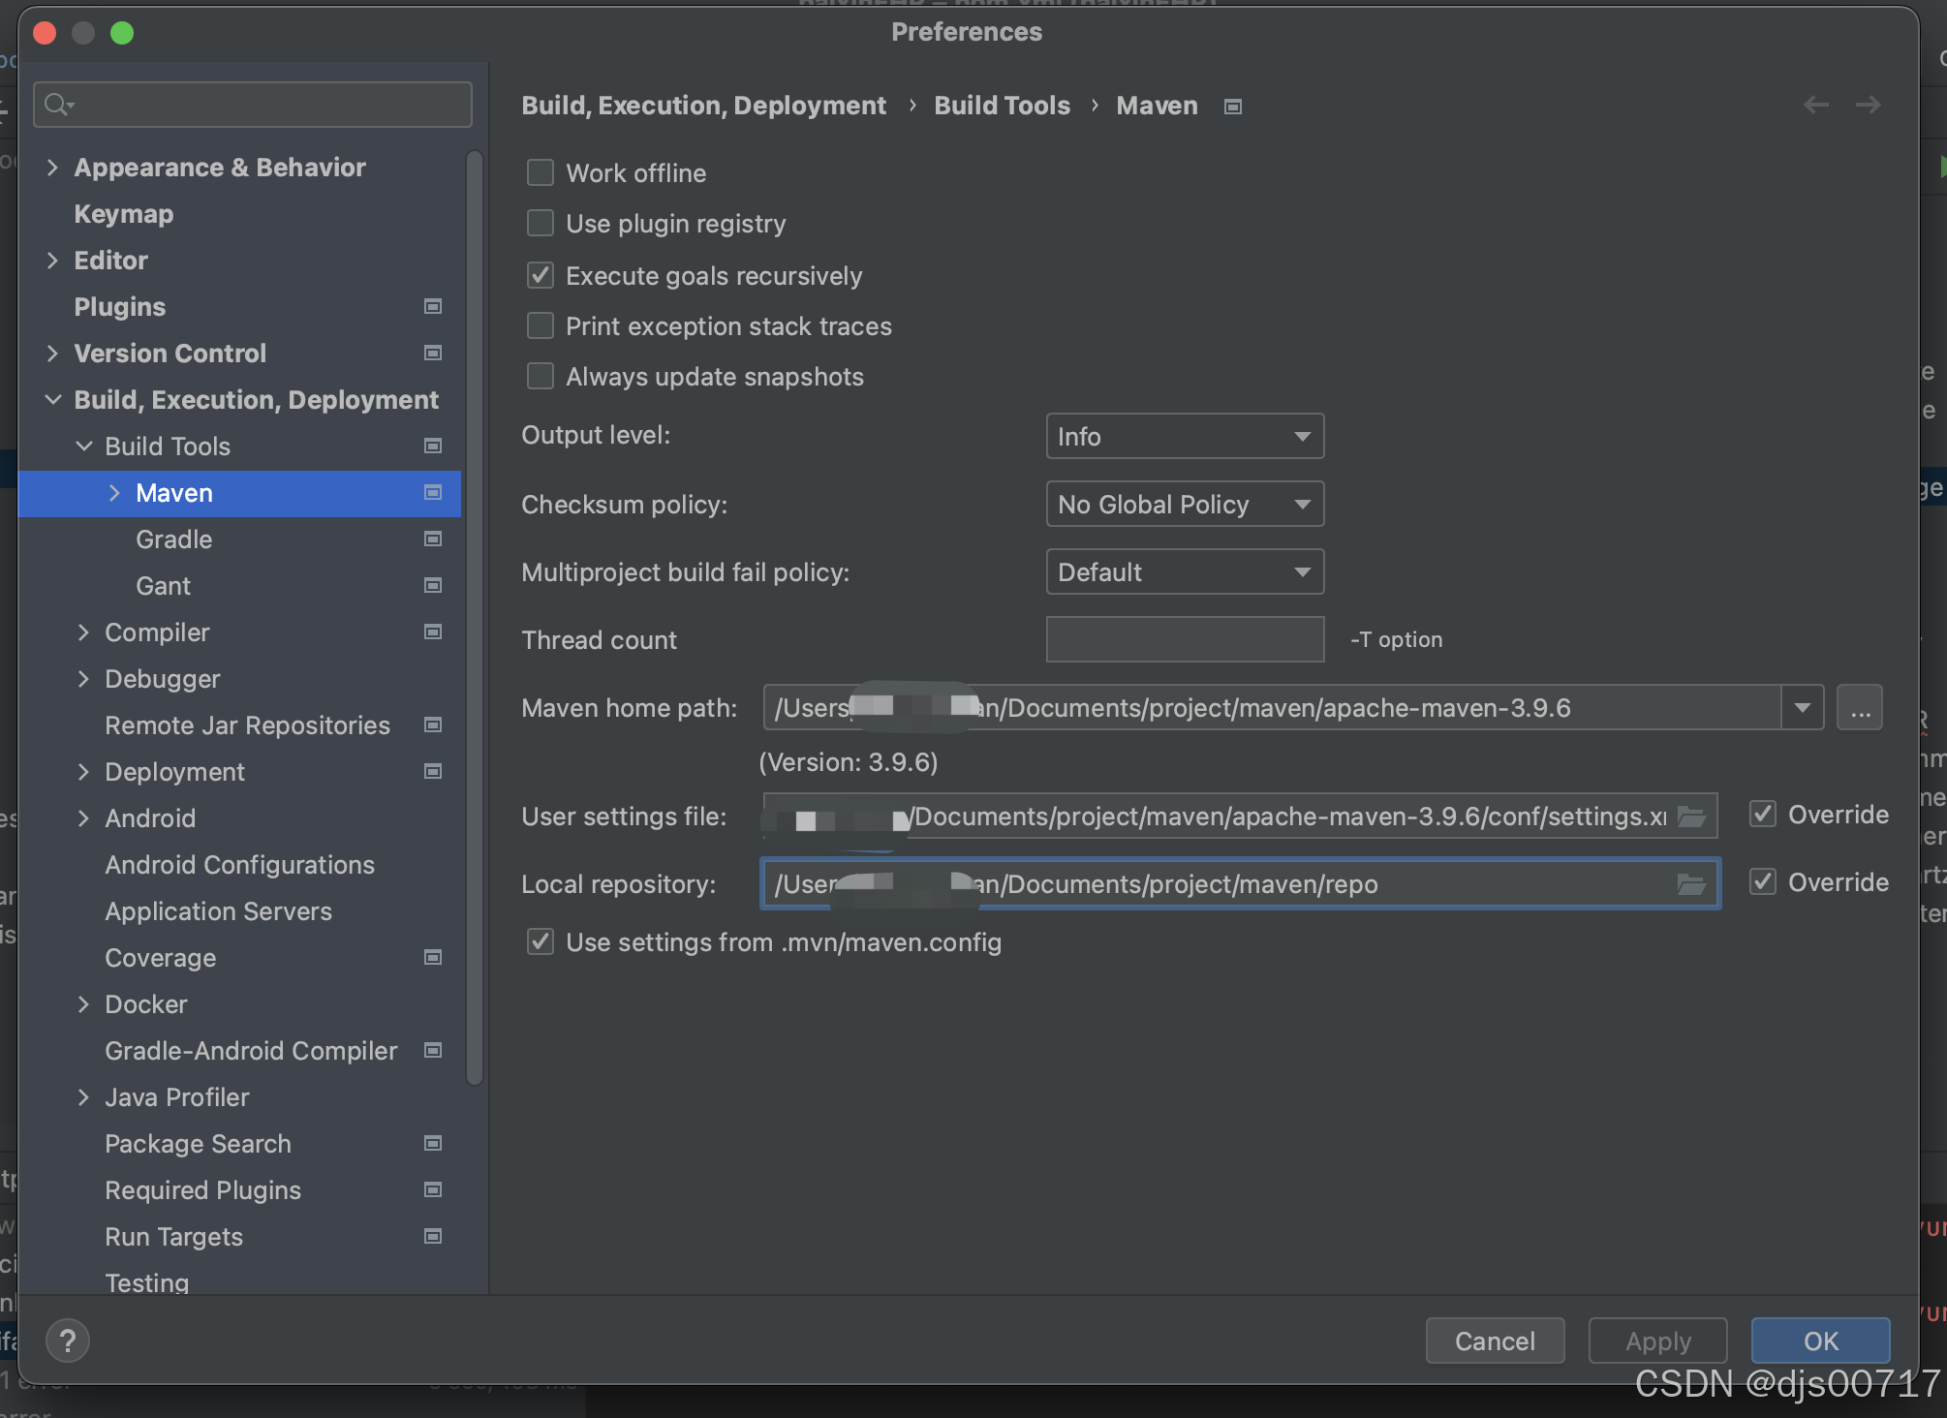Viewport: 1947px width, 1418px height.
Task: Expand the Maven tree node chevron
Action: click(x=114, y=493)
